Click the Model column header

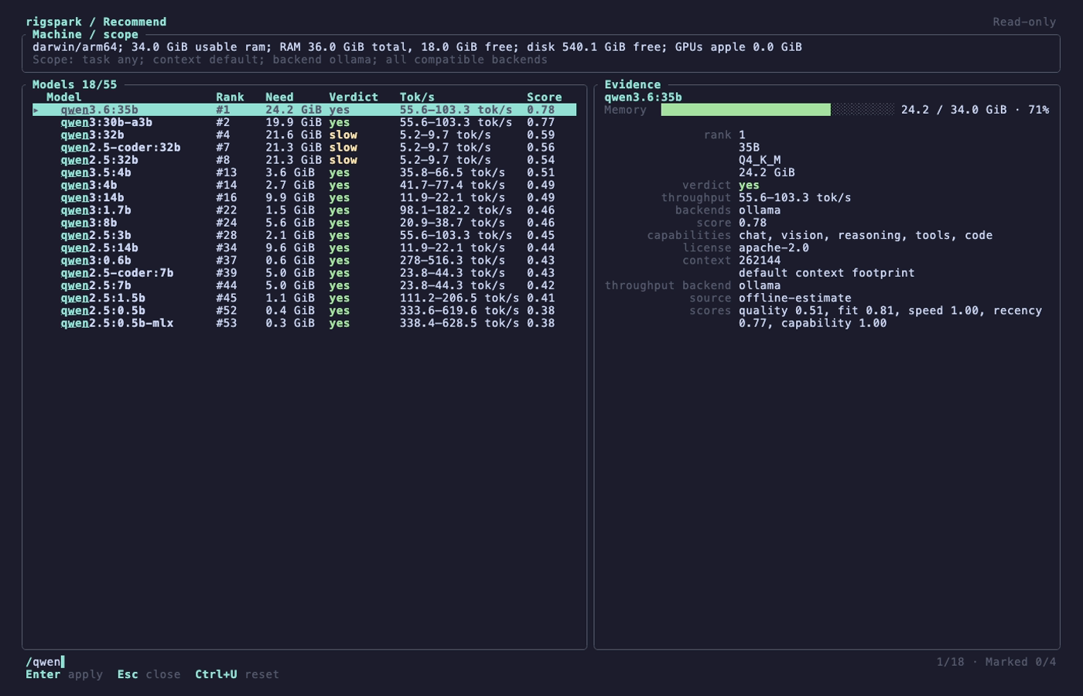pos(63,97)
